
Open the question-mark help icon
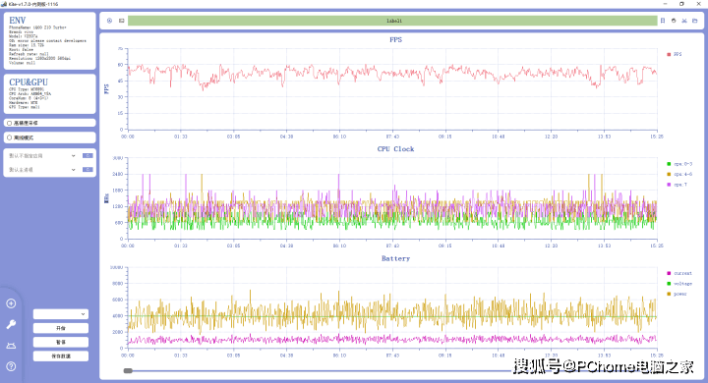pos(11,366)
